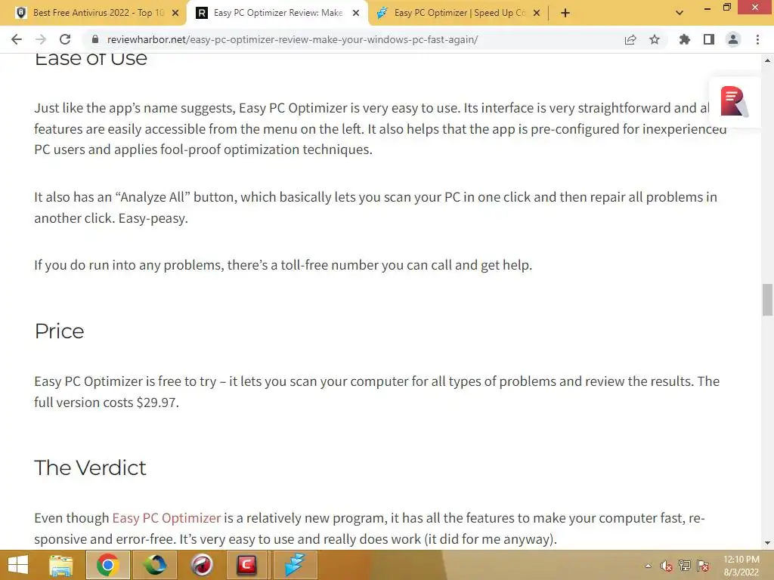Click the reviewharbor.net address bar
Image resolution: width=774 pixels, height=580 pixels.
pos(293,39)
